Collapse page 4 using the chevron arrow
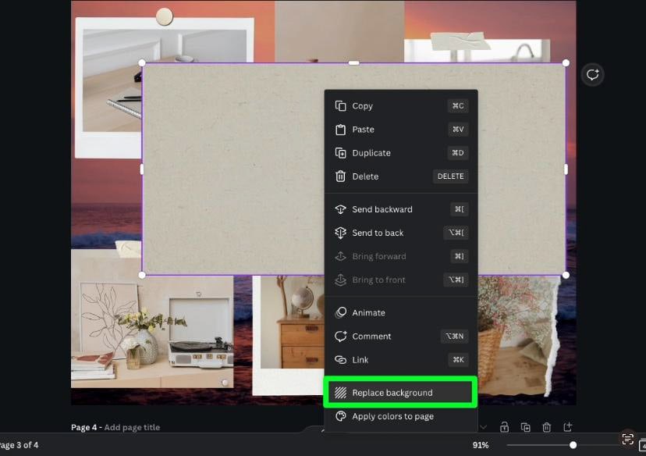Viewport: 646px width, 456px height. tap(483, 427)
